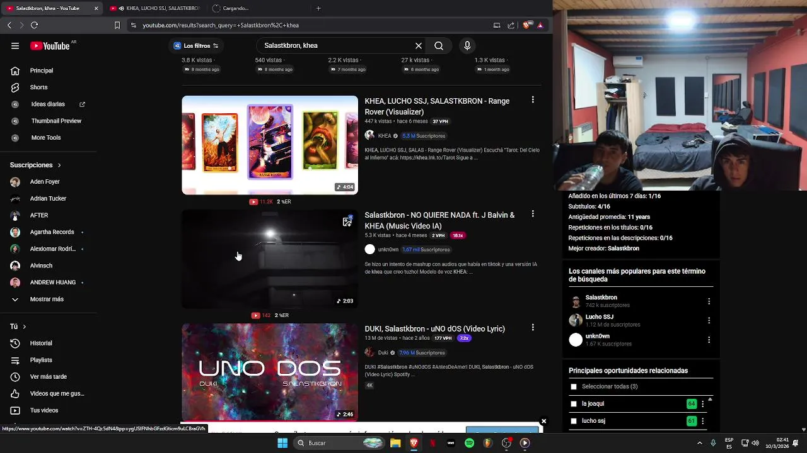Image resolution: width=807 pixels, height=453 pixels.
Task: Open Principal in the sidebar
Action: 42,70
